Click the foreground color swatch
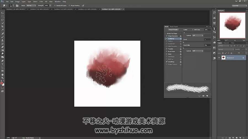 click(x=2, y=83)
